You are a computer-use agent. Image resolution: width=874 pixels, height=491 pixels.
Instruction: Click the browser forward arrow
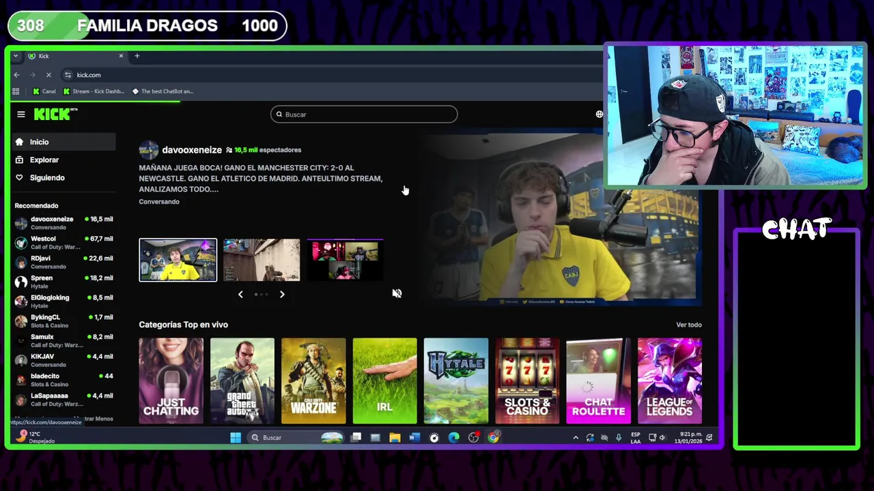(32, 75)
